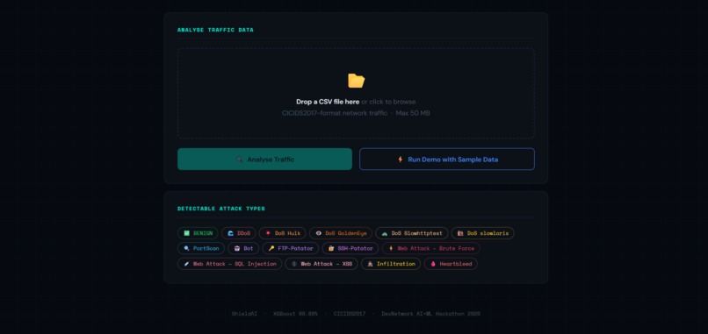Click the red burst icon beside DoS Hulk
Viewport: 708px width, 334px height.
(x=268, y=233)
